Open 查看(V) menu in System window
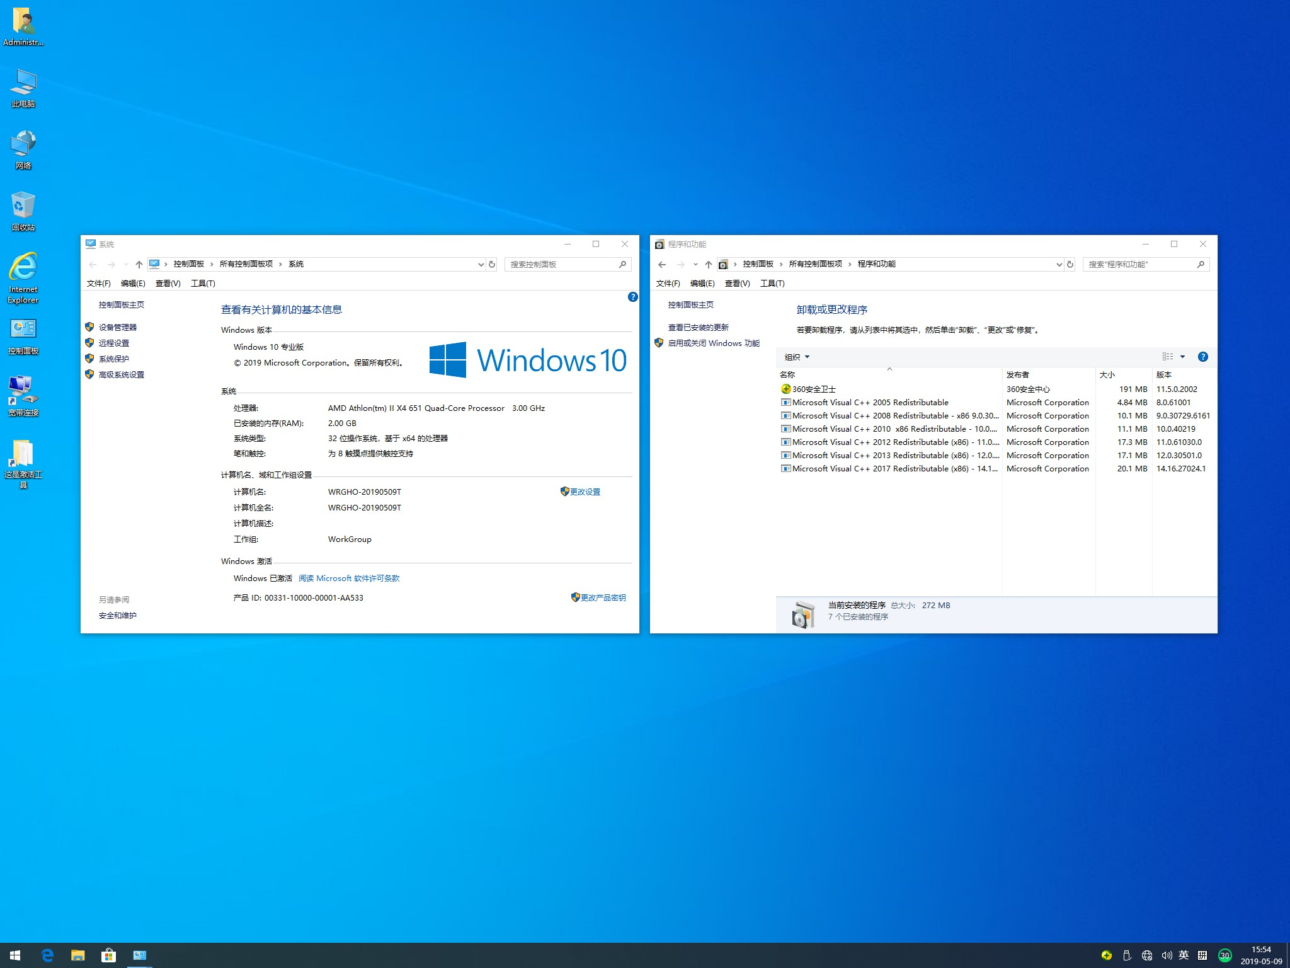1290x968 pixels. (x=168, y=283)
